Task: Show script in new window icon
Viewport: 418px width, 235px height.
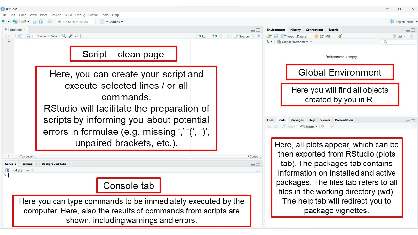Action: (x=20, y=36)
